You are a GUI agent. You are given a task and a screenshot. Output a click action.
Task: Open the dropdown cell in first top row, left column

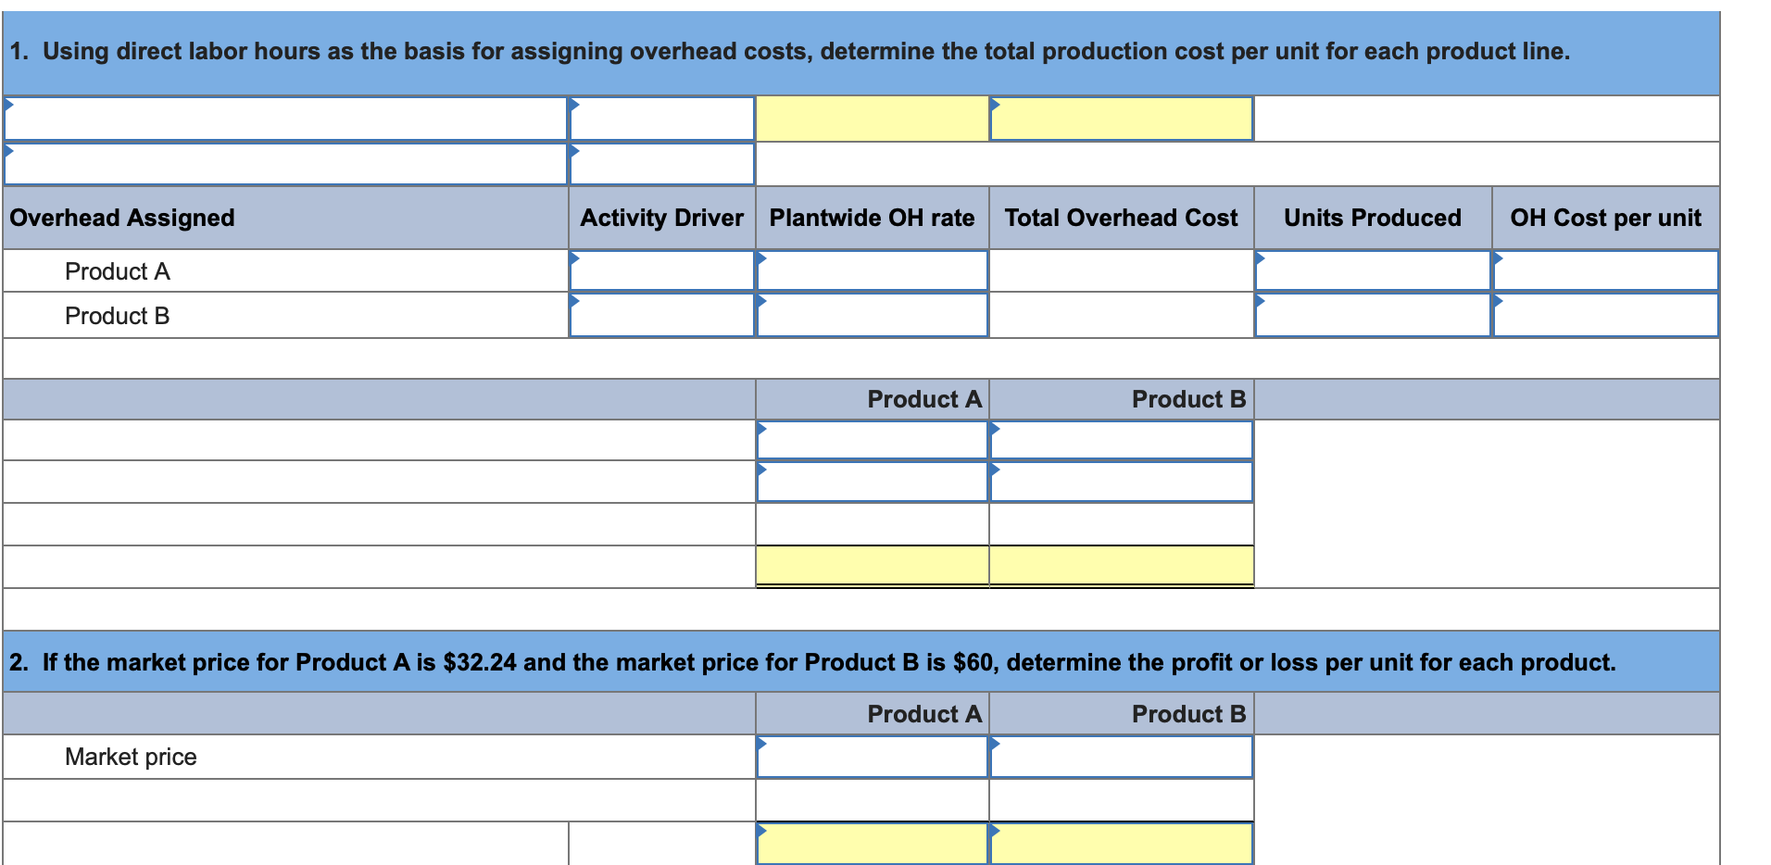click(285, 119)
